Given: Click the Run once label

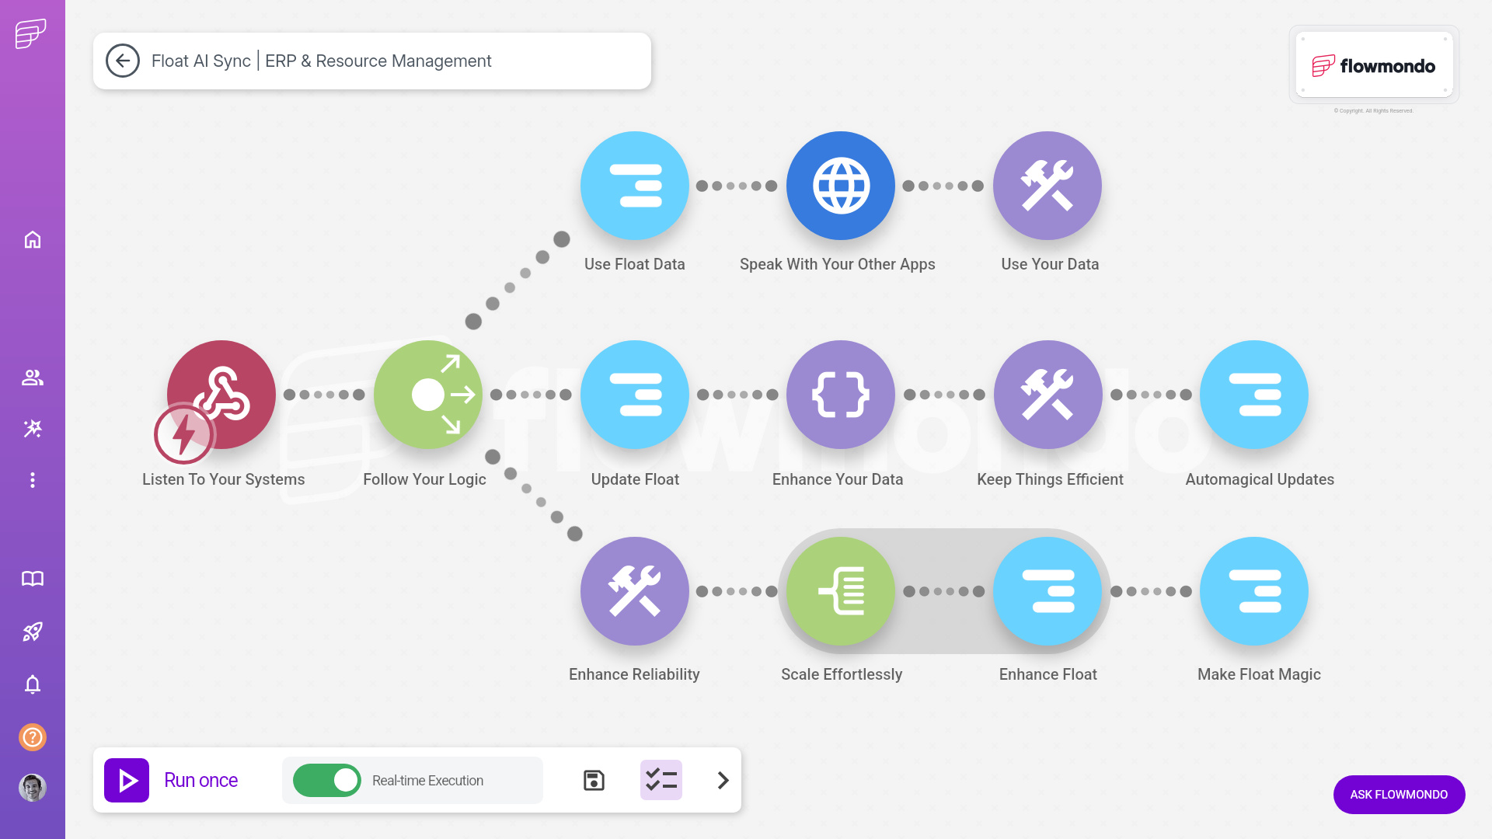Looking at the screenshot, I should pos(201,780).
